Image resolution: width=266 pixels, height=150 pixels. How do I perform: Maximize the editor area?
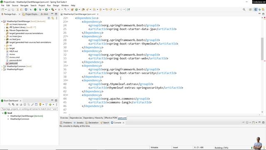pos(263,14)
